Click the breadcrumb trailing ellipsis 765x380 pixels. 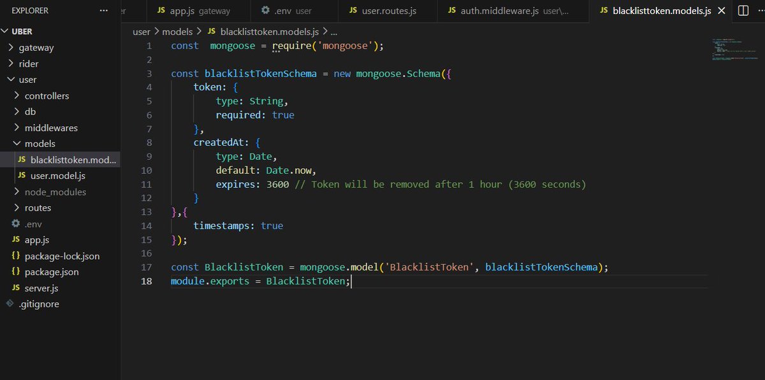333,32
